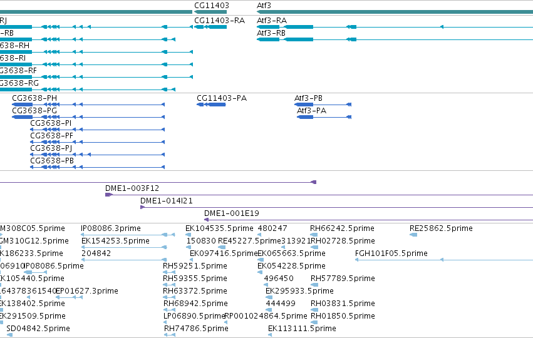The image size is (533, 338).
Task: Select the CG3638-PF protein feature
Action: coord(97,142)
